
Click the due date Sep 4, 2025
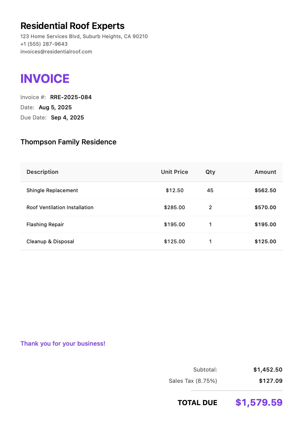click(67, 117)
